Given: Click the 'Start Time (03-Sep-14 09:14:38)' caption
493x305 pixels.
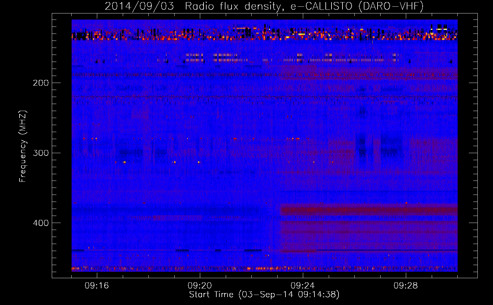Looking at the screenshot, I should click(x=264, y=295).
